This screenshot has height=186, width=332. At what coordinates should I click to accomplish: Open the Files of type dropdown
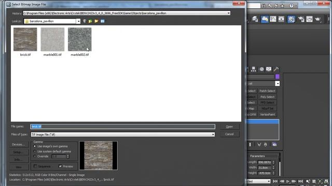213,134
